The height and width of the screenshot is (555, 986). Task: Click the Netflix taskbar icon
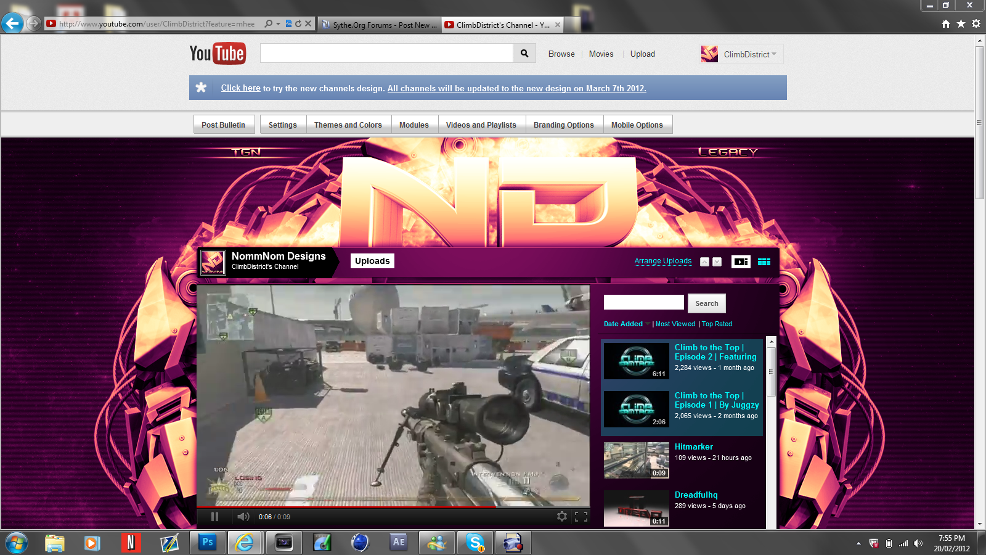pos(131,543)
